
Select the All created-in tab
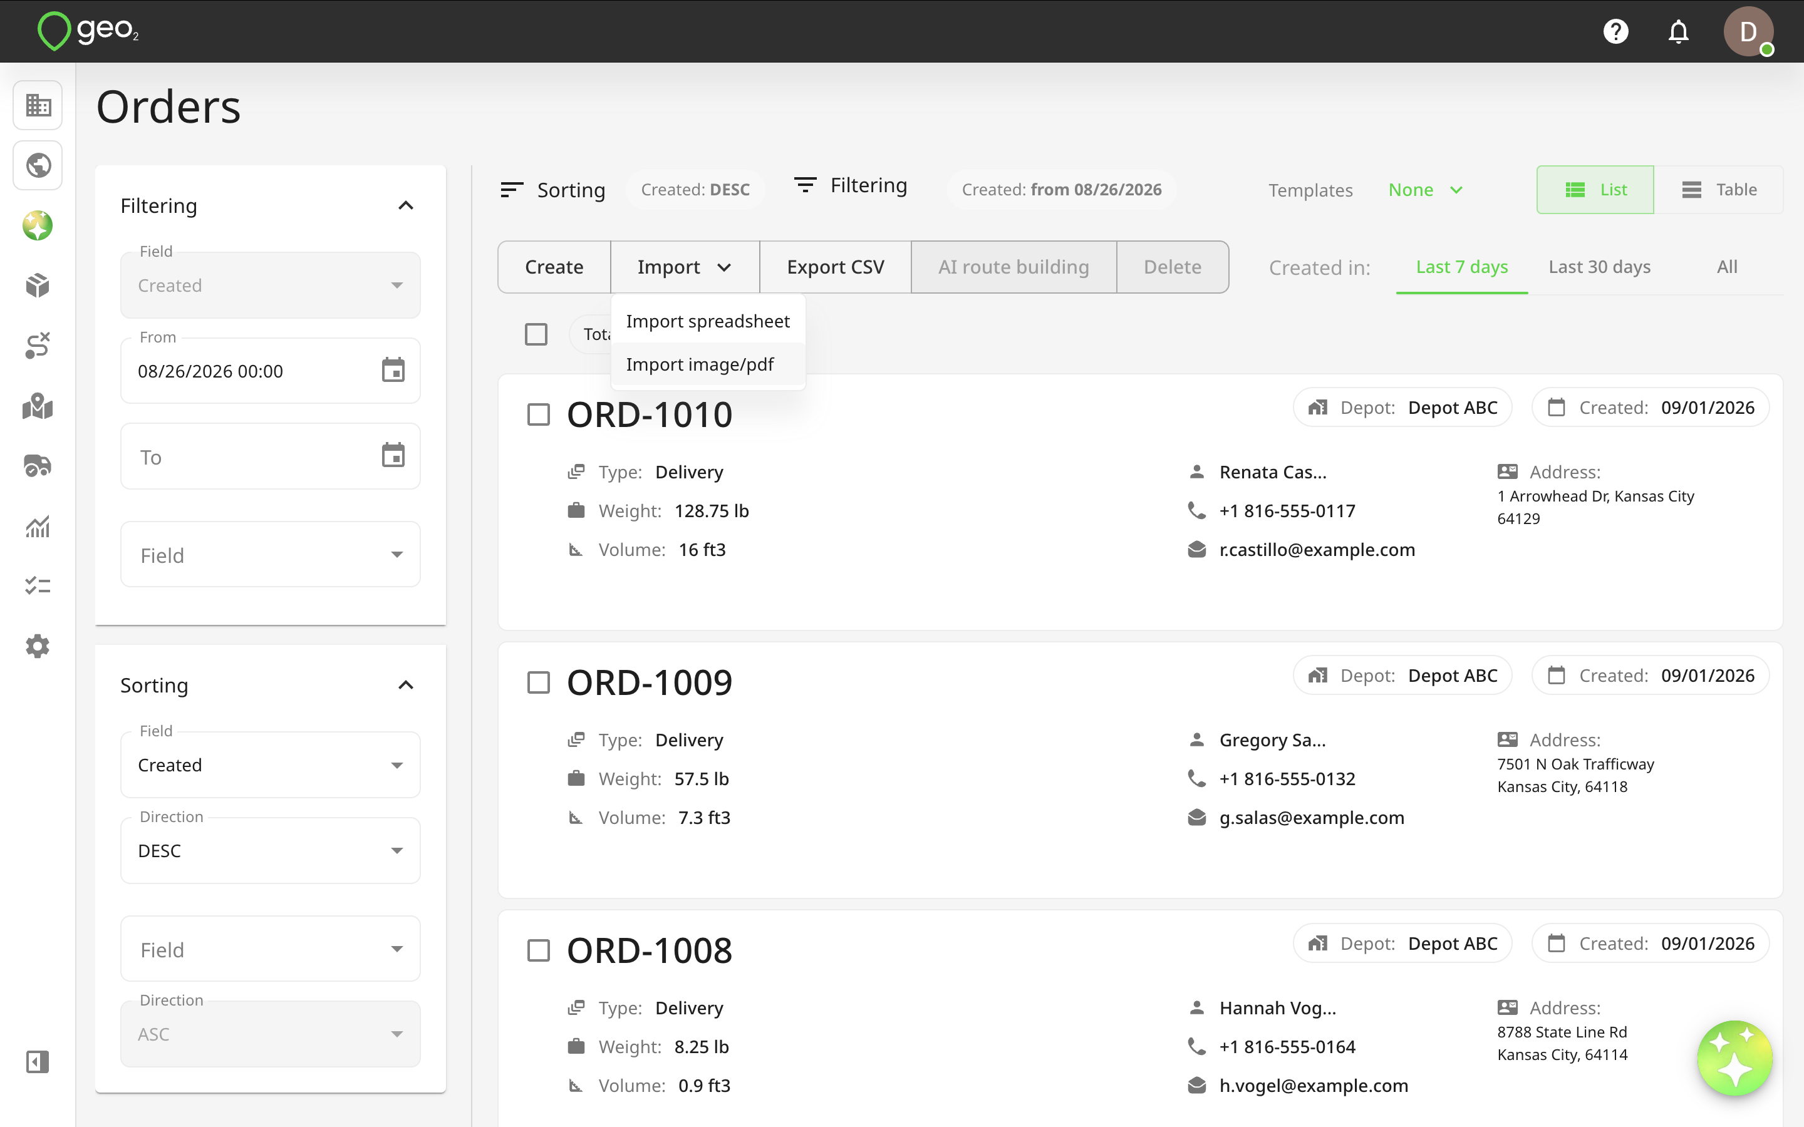coord(1726,267)
